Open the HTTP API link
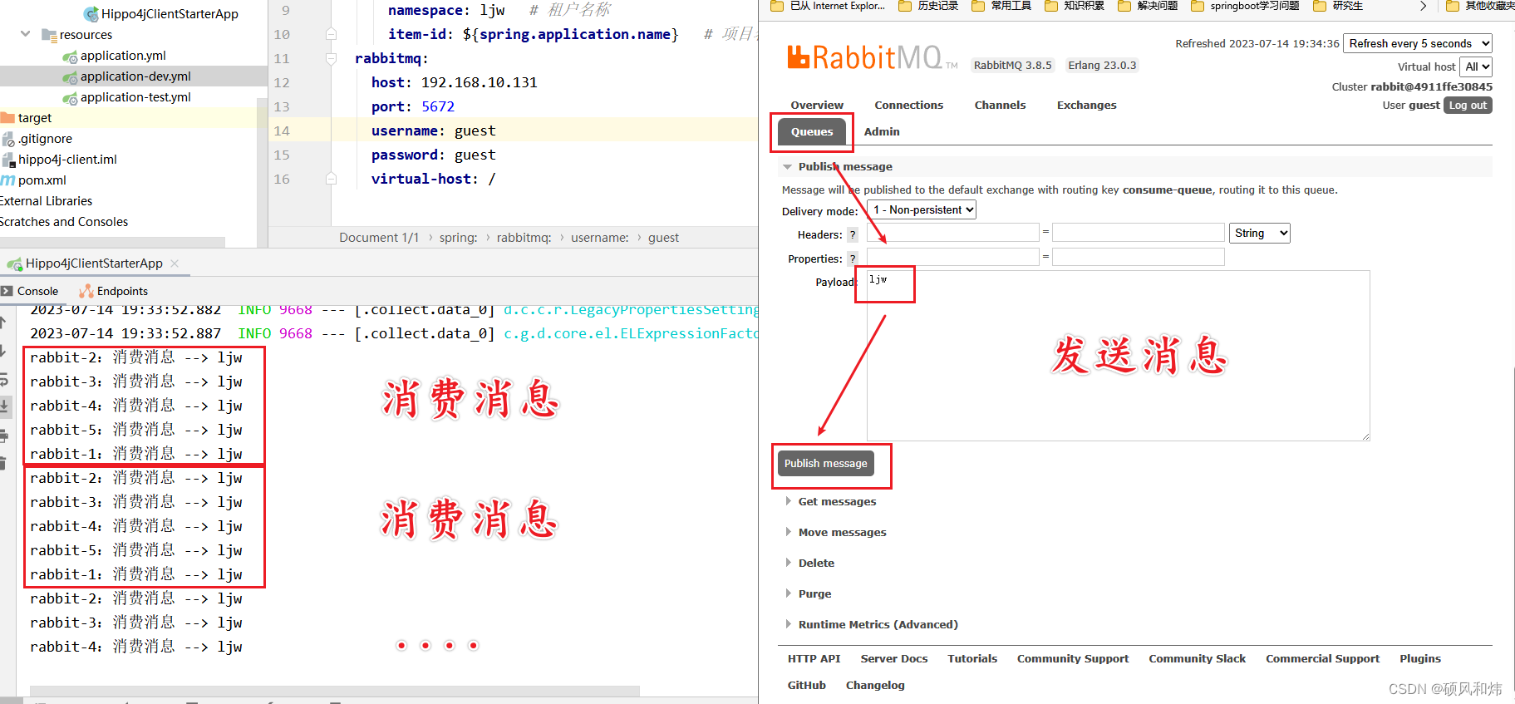1515x704 pixels. click(x=814, y=658)
